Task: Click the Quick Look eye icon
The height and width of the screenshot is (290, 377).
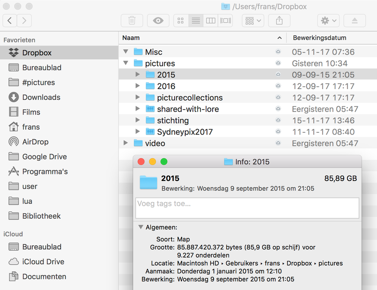Action: click(158, 21)
